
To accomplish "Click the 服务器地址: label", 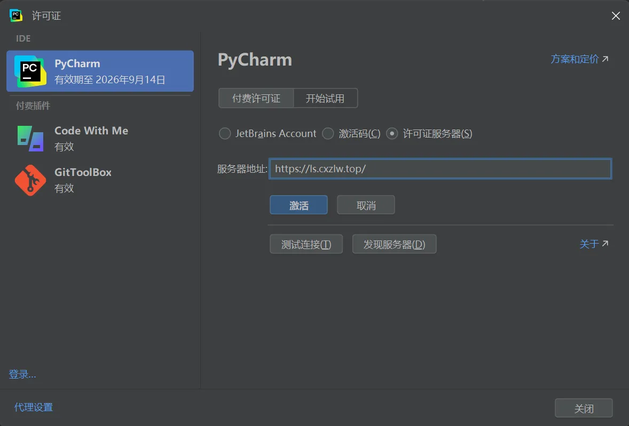I will tap(242, 168).
